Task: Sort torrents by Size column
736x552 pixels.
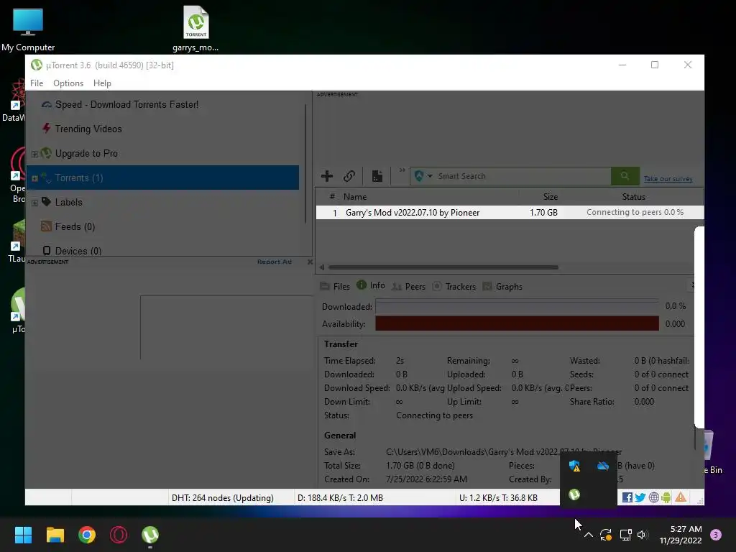Action: coord(550,197)
